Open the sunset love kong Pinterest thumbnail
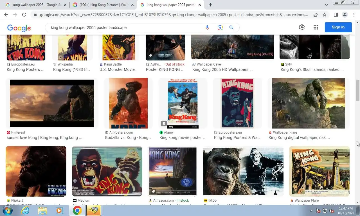The image size is (360, 216). click(52, 103)
